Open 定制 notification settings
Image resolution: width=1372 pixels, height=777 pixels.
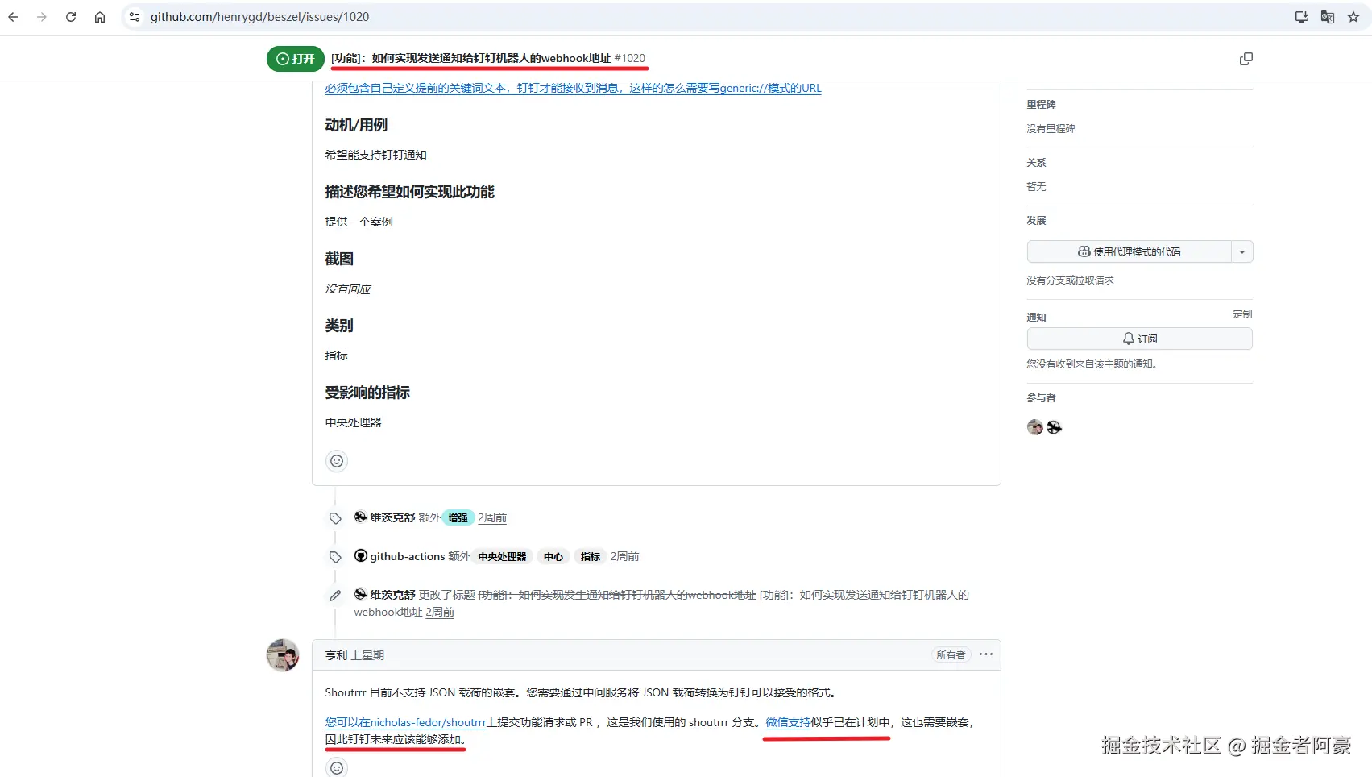pyautogui.click(x=1242, y=314)
